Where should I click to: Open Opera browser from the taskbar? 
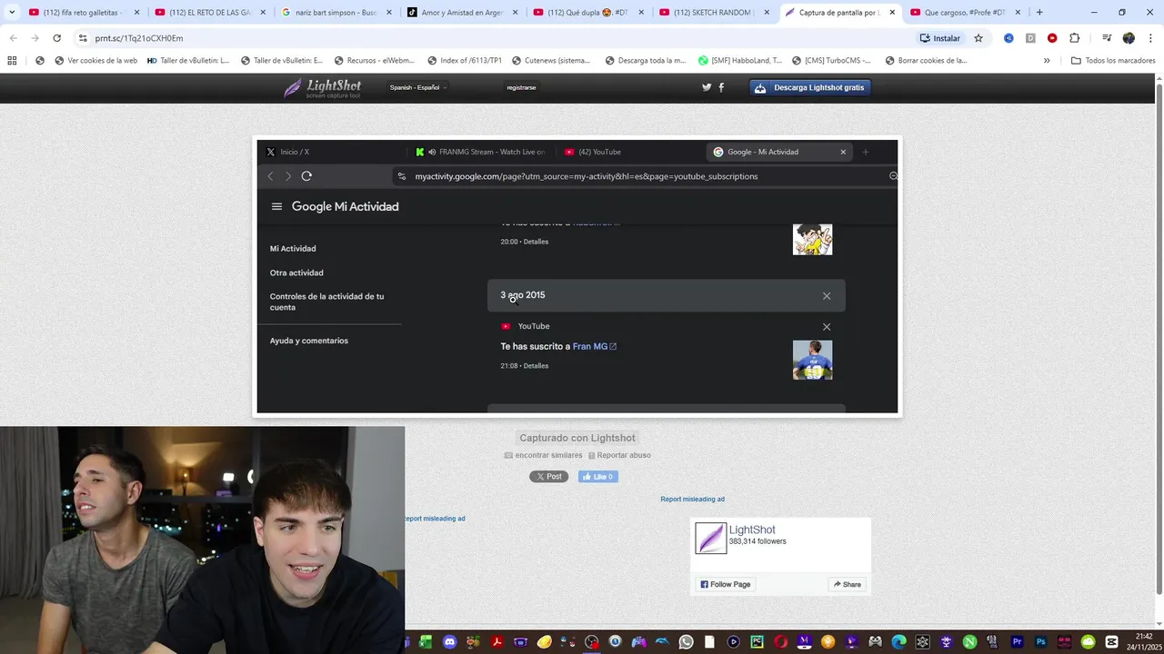coord(780,642)
